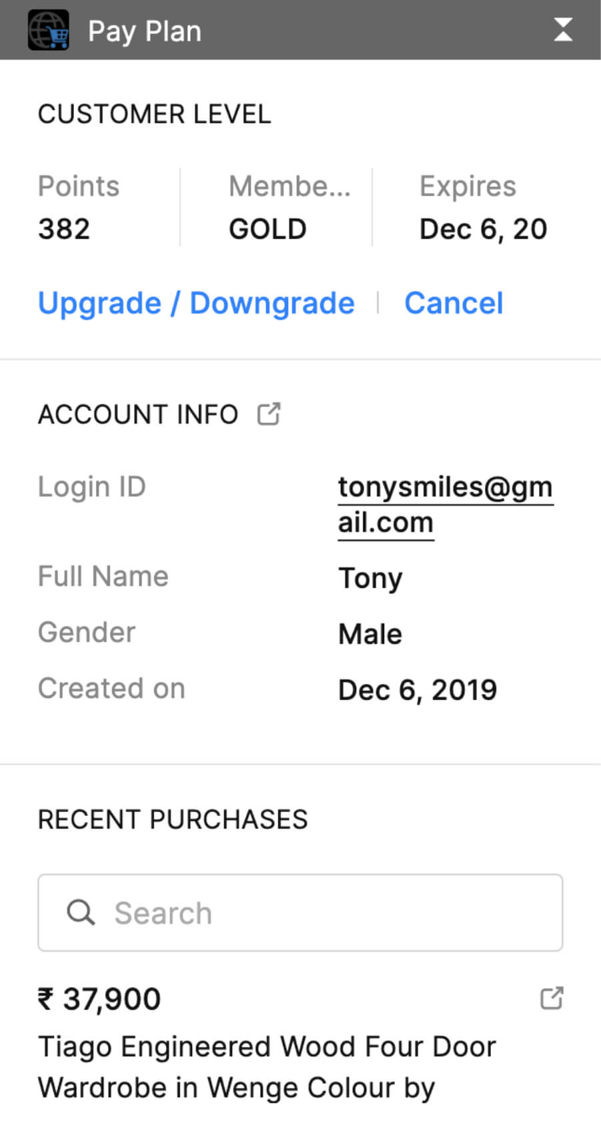Click the Pay Plan globe cart logo
Screen dimensions: 601x1135
point(49,31)
